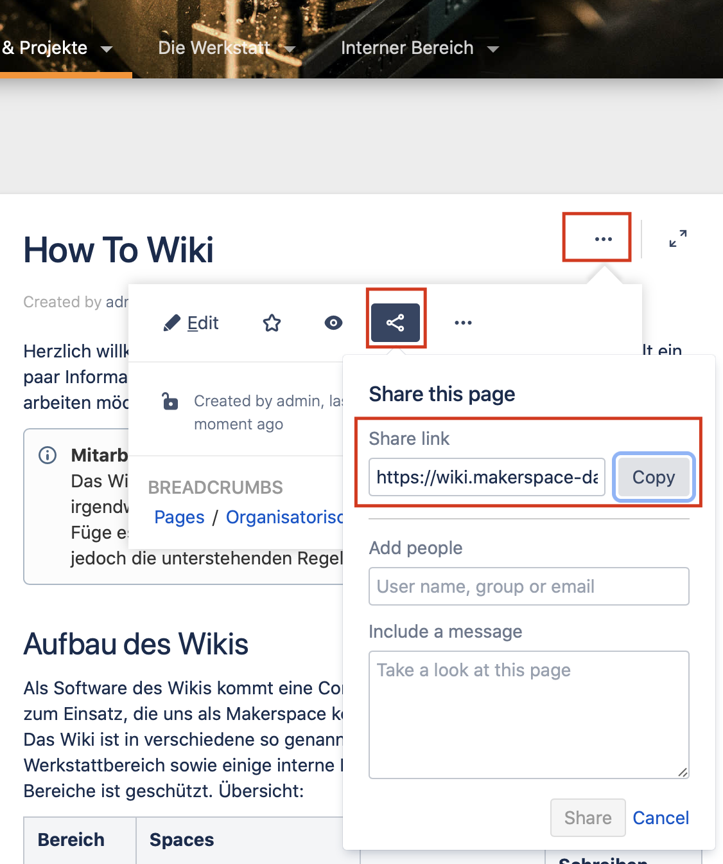The height and width of the screenshot is (864, 723).
Task: Cancel the share dialog
Action: (x=661, y=818)
